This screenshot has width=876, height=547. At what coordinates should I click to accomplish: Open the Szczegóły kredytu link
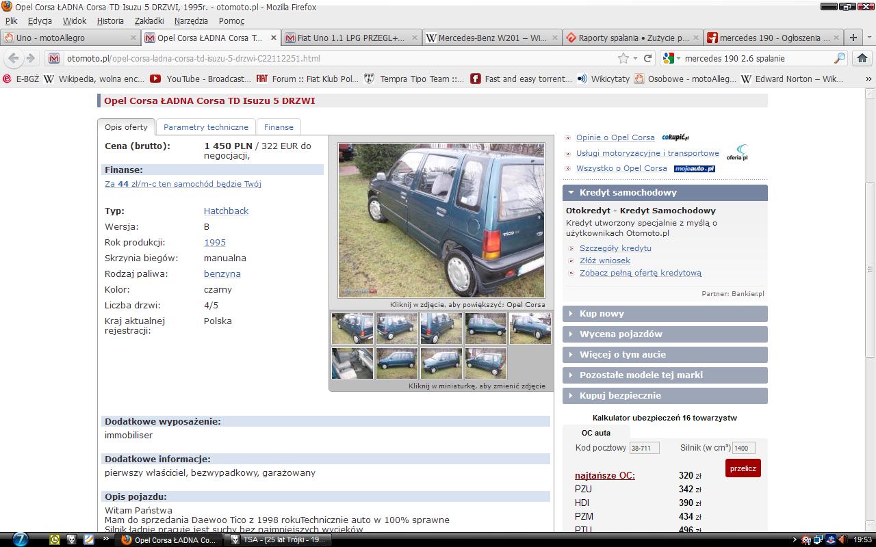click(615, 248)
